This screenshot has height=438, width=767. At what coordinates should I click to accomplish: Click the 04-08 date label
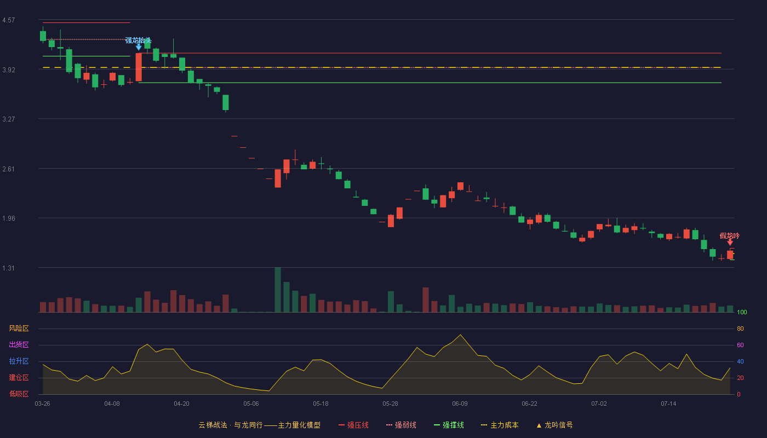[112, 404]
